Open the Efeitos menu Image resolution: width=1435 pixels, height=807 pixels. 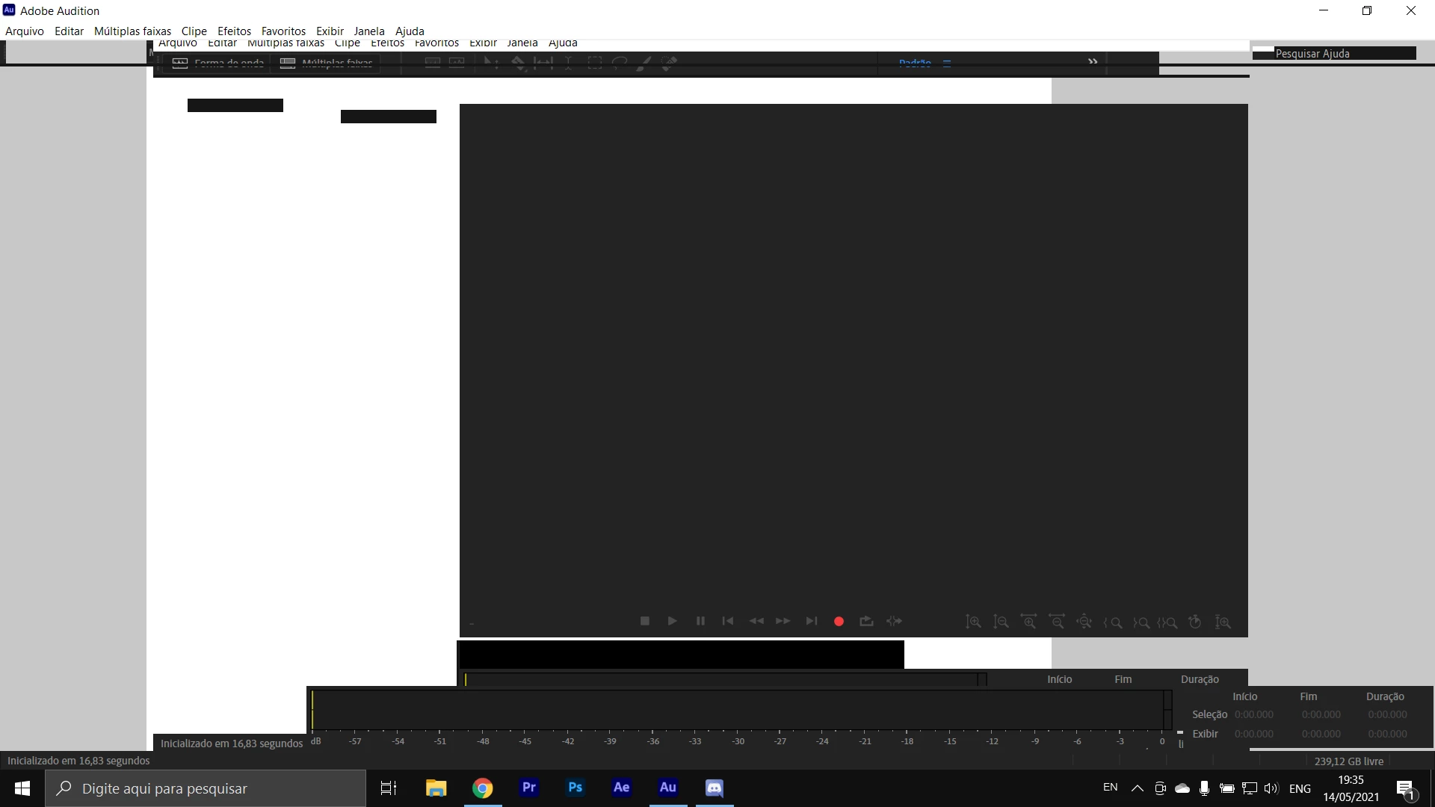(x=234, y=31)
